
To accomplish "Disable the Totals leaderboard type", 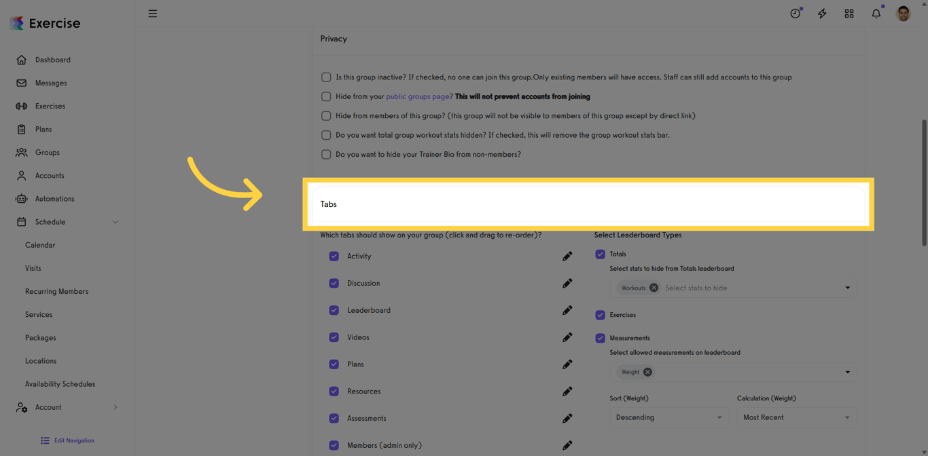I will click(600, 254).
